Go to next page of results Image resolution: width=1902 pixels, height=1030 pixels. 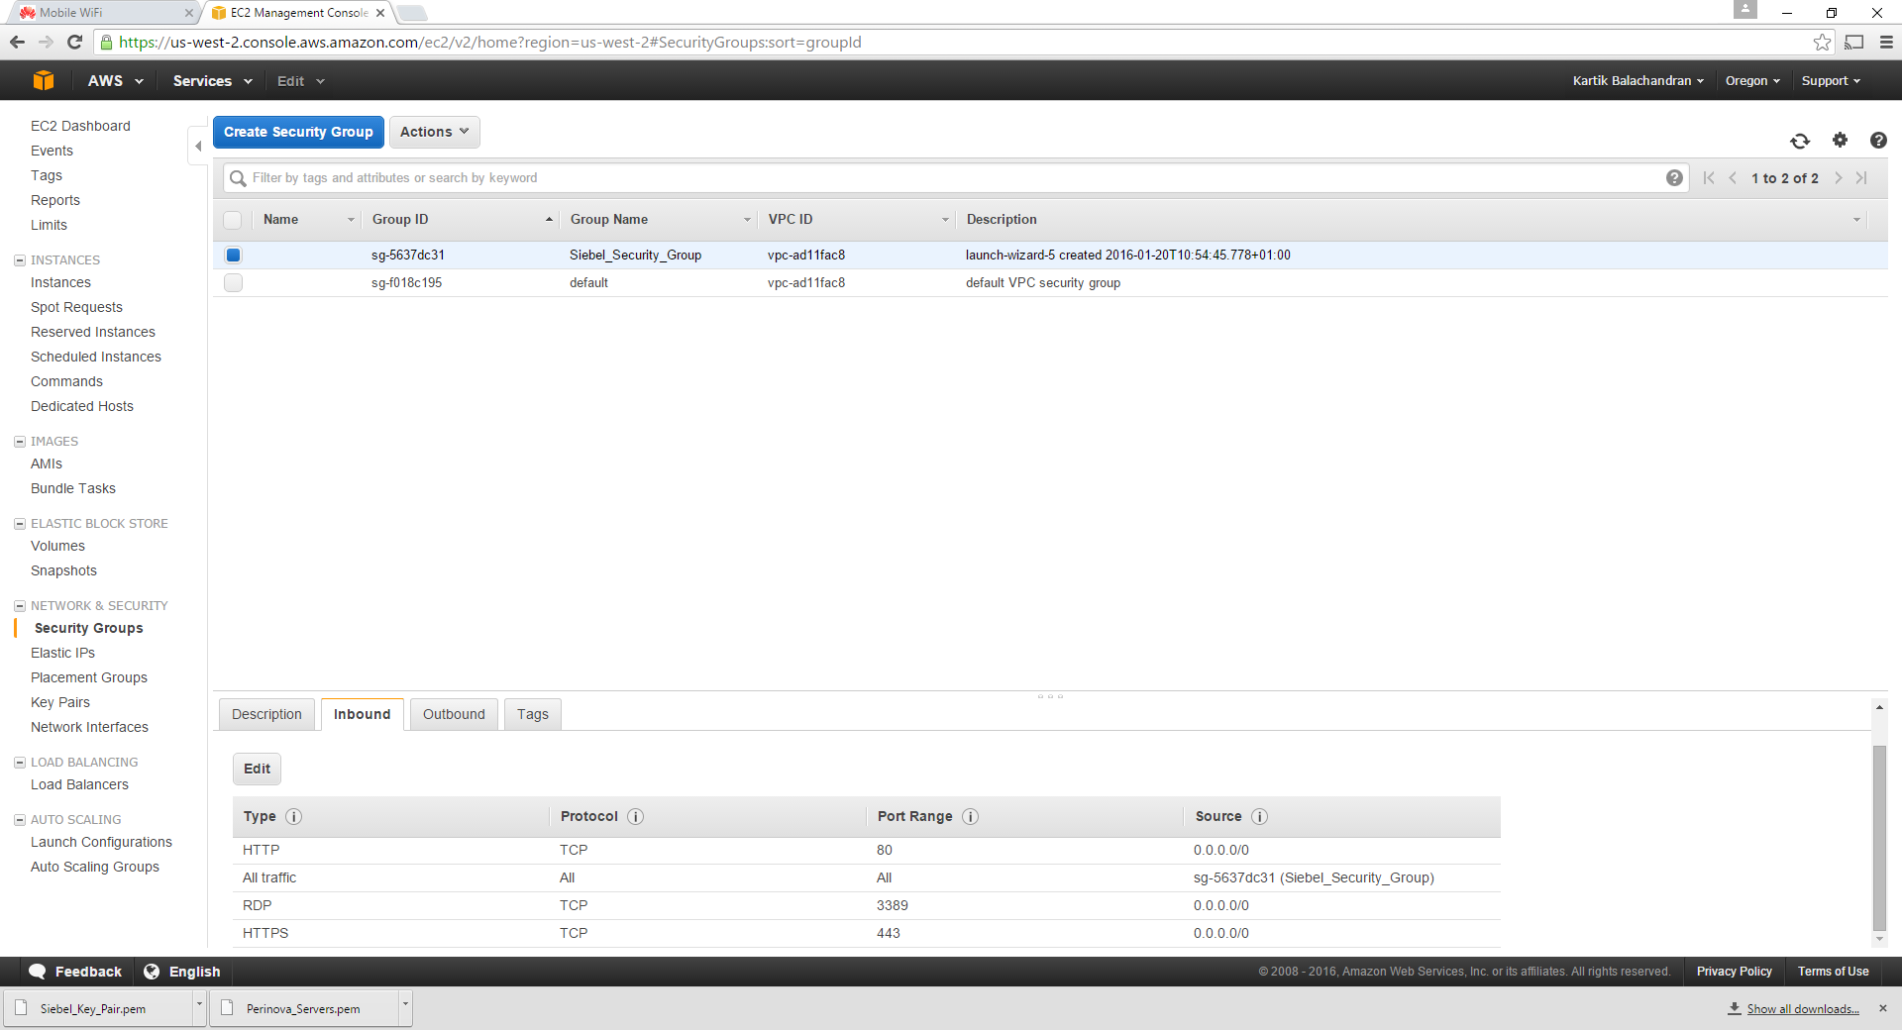1839,178
